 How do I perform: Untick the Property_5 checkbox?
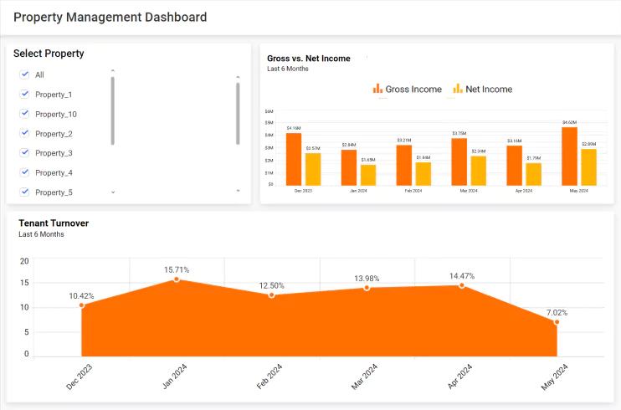point(24,192)
